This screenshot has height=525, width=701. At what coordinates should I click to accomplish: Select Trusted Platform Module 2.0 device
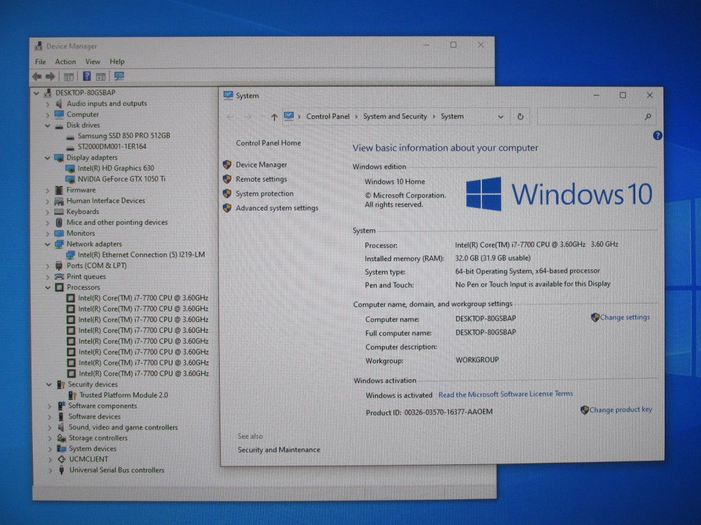[124, 395]
